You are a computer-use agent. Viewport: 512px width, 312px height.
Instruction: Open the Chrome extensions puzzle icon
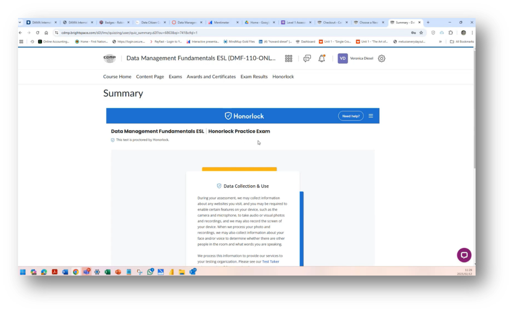tap(450, 33)
